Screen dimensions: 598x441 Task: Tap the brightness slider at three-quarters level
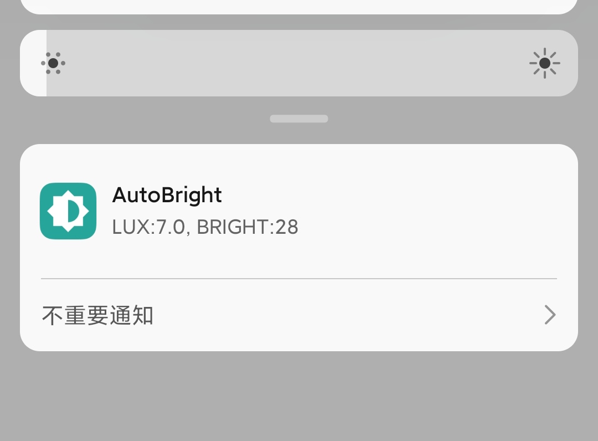tap(439, 63)
